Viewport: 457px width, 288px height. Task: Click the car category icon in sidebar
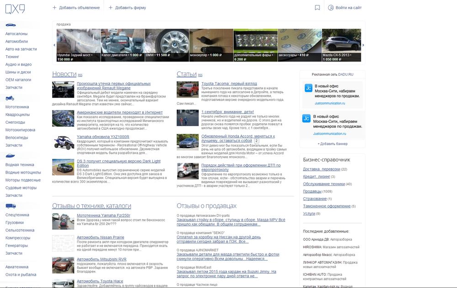(11, 25)
